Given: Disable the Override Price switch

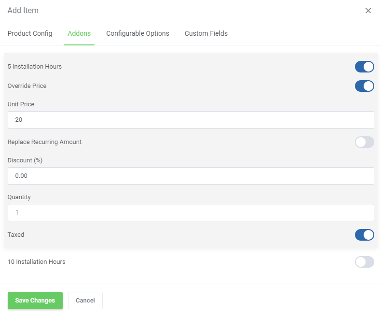Looking at the screenshot, I should coord(365,86).
